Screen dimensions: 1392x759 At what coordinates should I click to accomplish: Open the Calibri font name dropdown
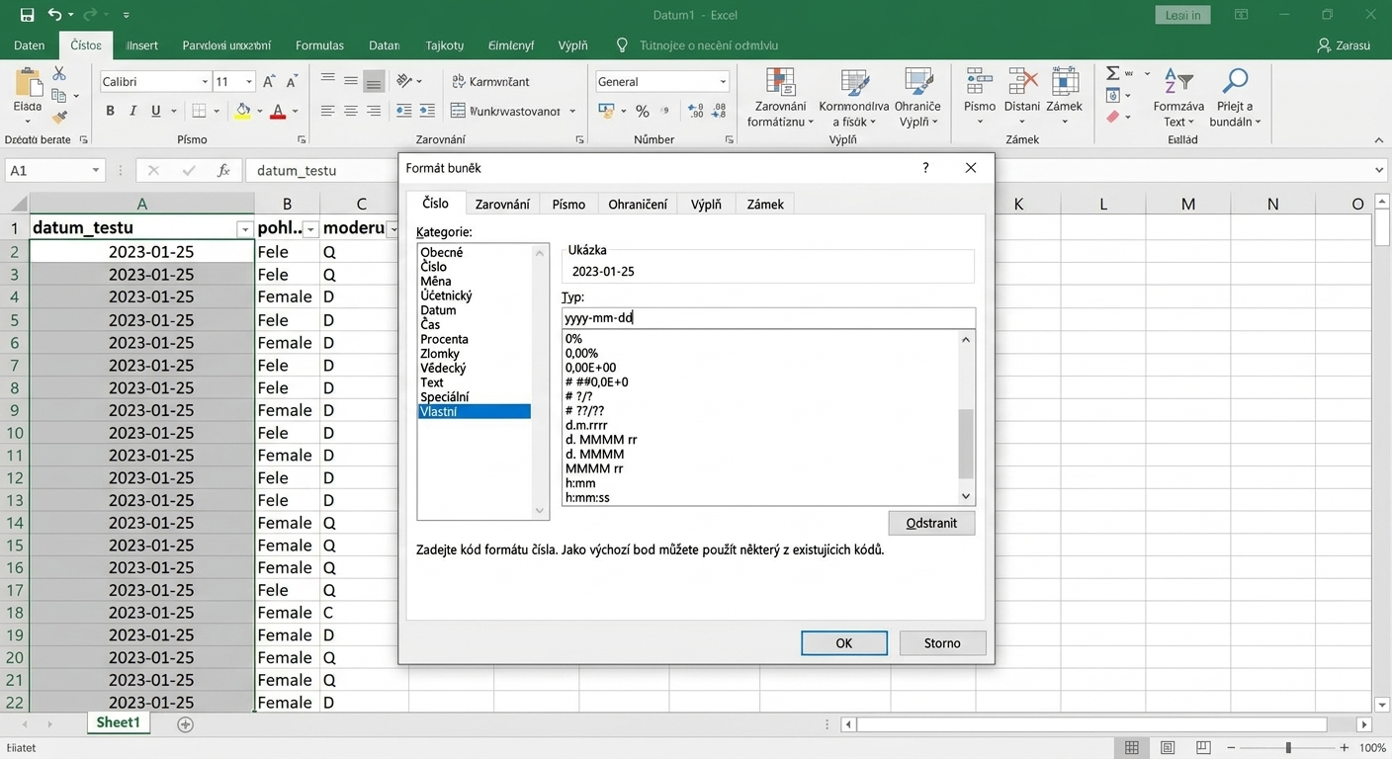click(205, 82)
